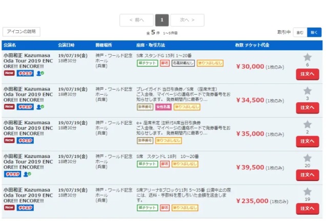The height and width of the screenshot is (224, 326).
Task: Click チケエク badge on ¥34,500 listing
Action: tap(25, 107)
